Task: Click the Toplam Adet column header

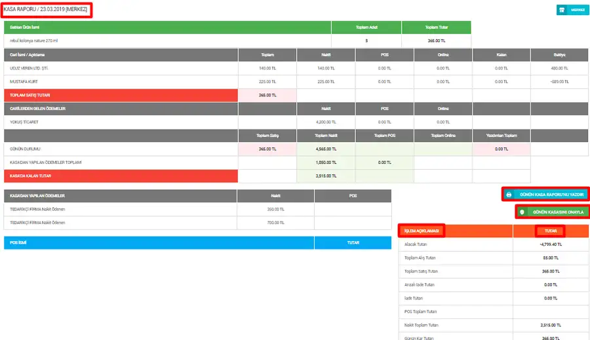Action: pos(366,28)
